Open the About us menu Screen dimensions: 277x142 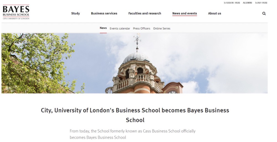[x=214, y=13]
